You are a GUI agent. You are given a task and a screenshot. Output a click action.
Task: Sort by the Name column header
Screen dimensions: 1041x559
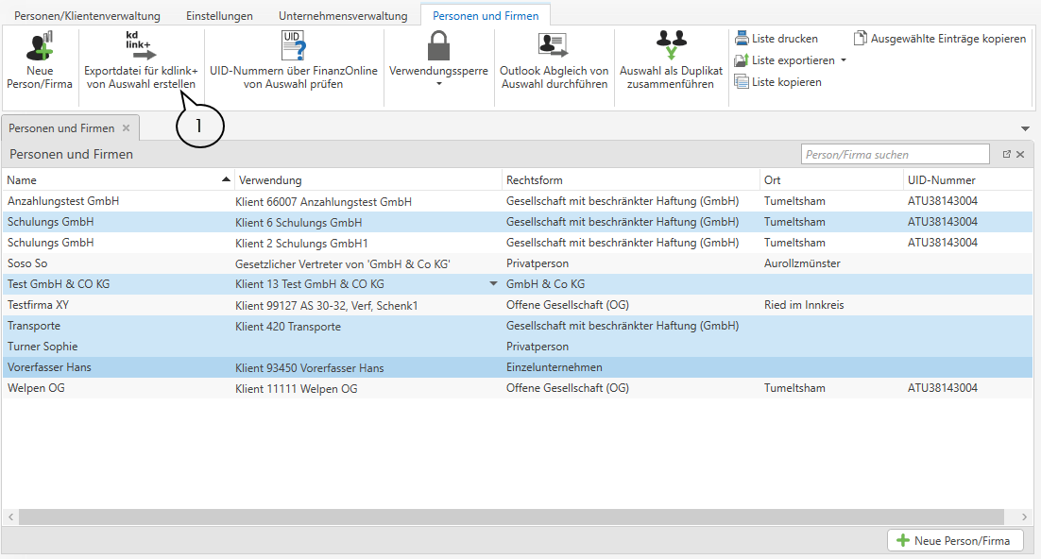(x=113, y=179)
